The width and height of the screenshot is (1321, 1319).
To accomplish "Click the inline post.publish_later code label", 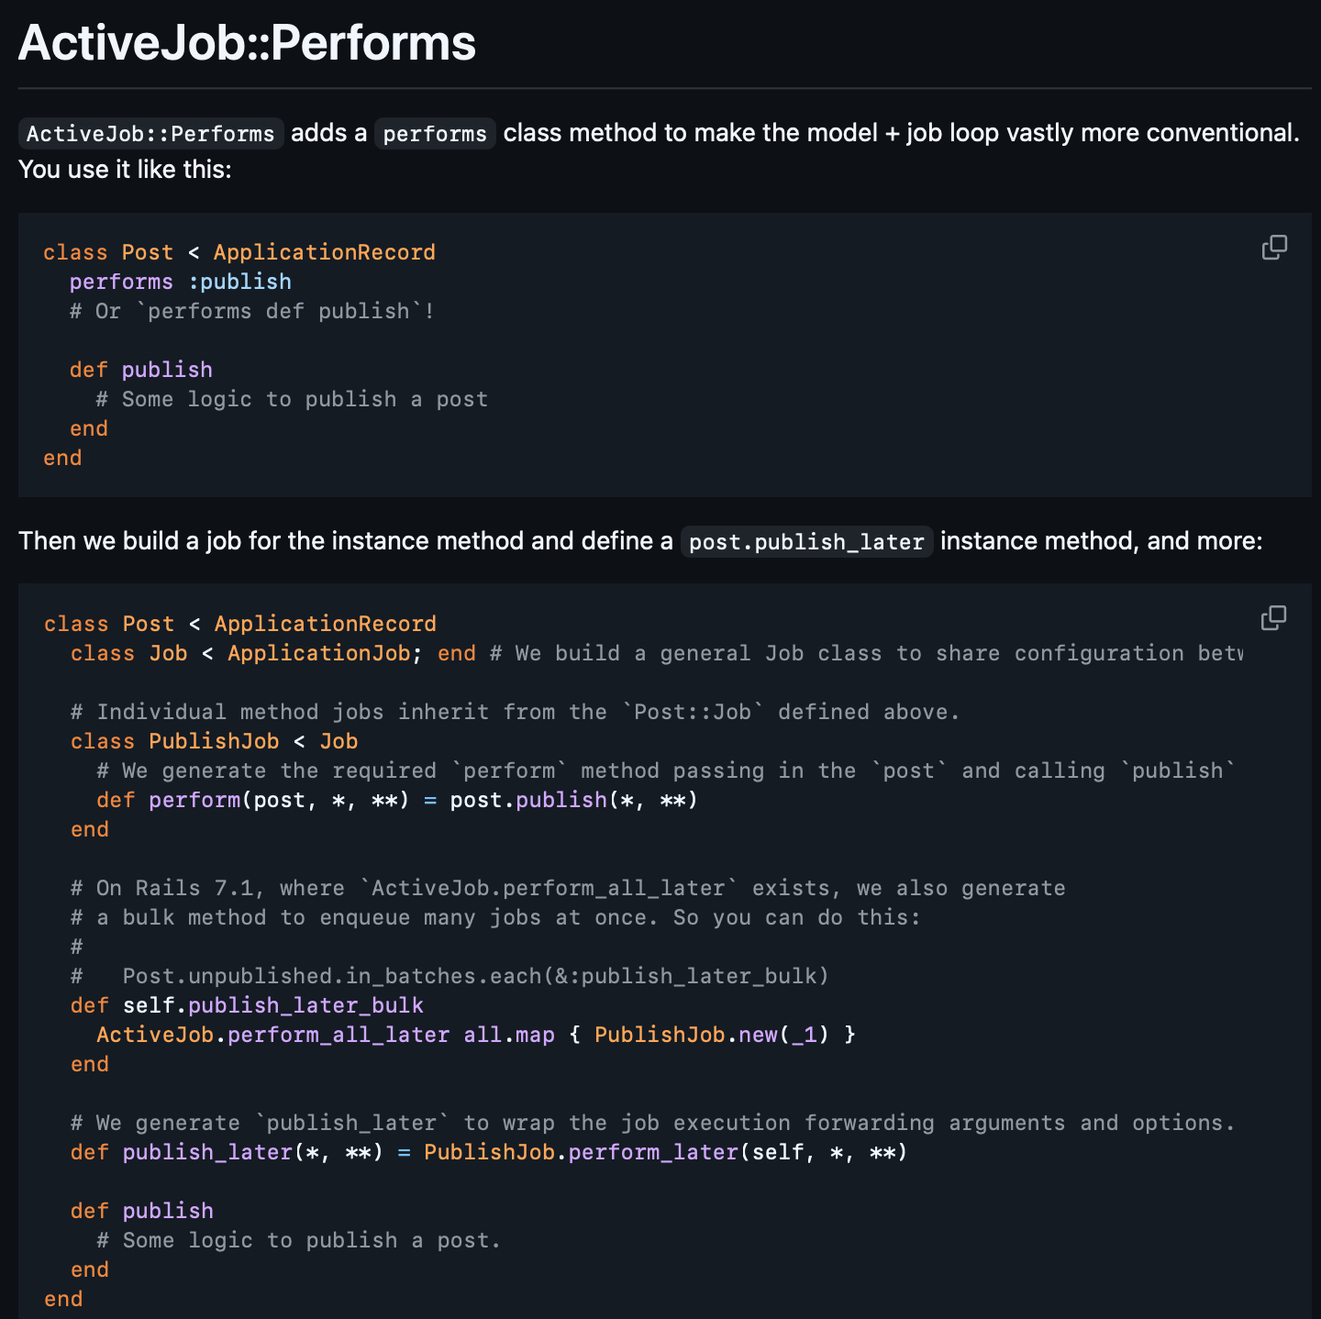I will (x=806, y=542).
